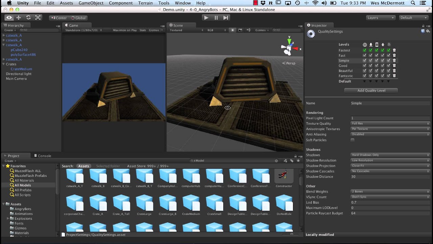Switch to the Console tab

[x=43, y=156]
